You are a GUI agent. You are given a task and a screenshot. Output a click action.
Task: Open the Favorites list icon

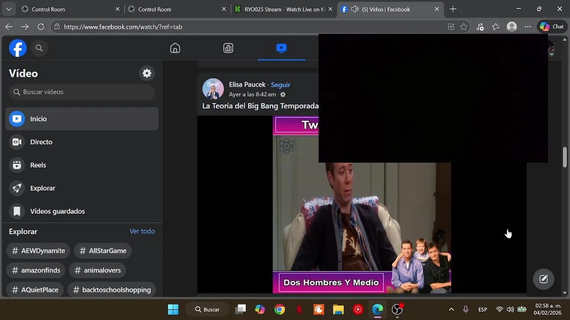[x=496, y=27]
